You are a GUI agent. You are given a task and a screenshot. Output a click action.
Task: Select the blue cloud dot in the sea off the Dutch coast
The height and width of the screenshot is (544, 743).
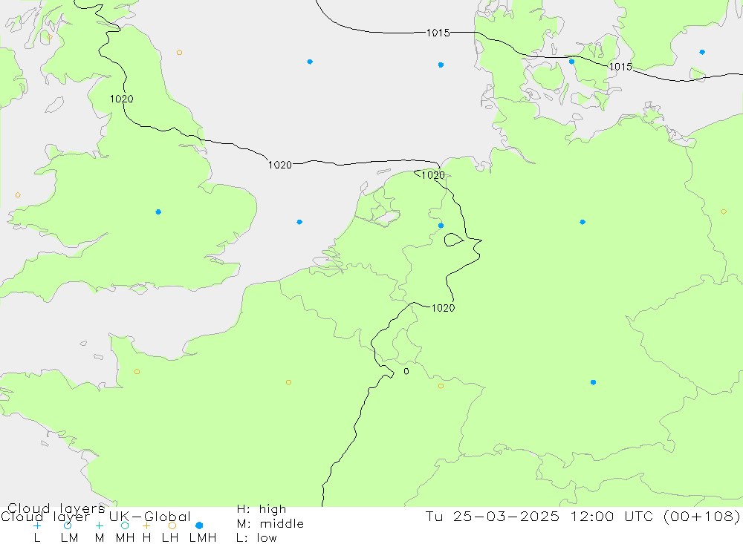(x=299, y=222)
